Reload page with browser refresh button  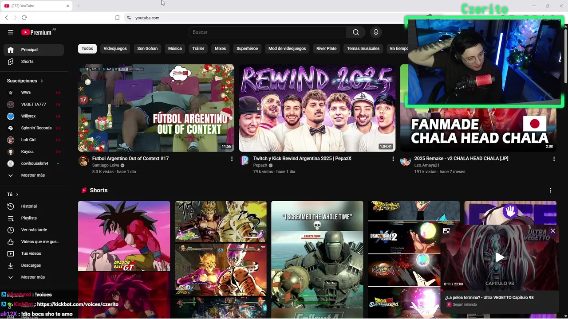click(24, 18)
